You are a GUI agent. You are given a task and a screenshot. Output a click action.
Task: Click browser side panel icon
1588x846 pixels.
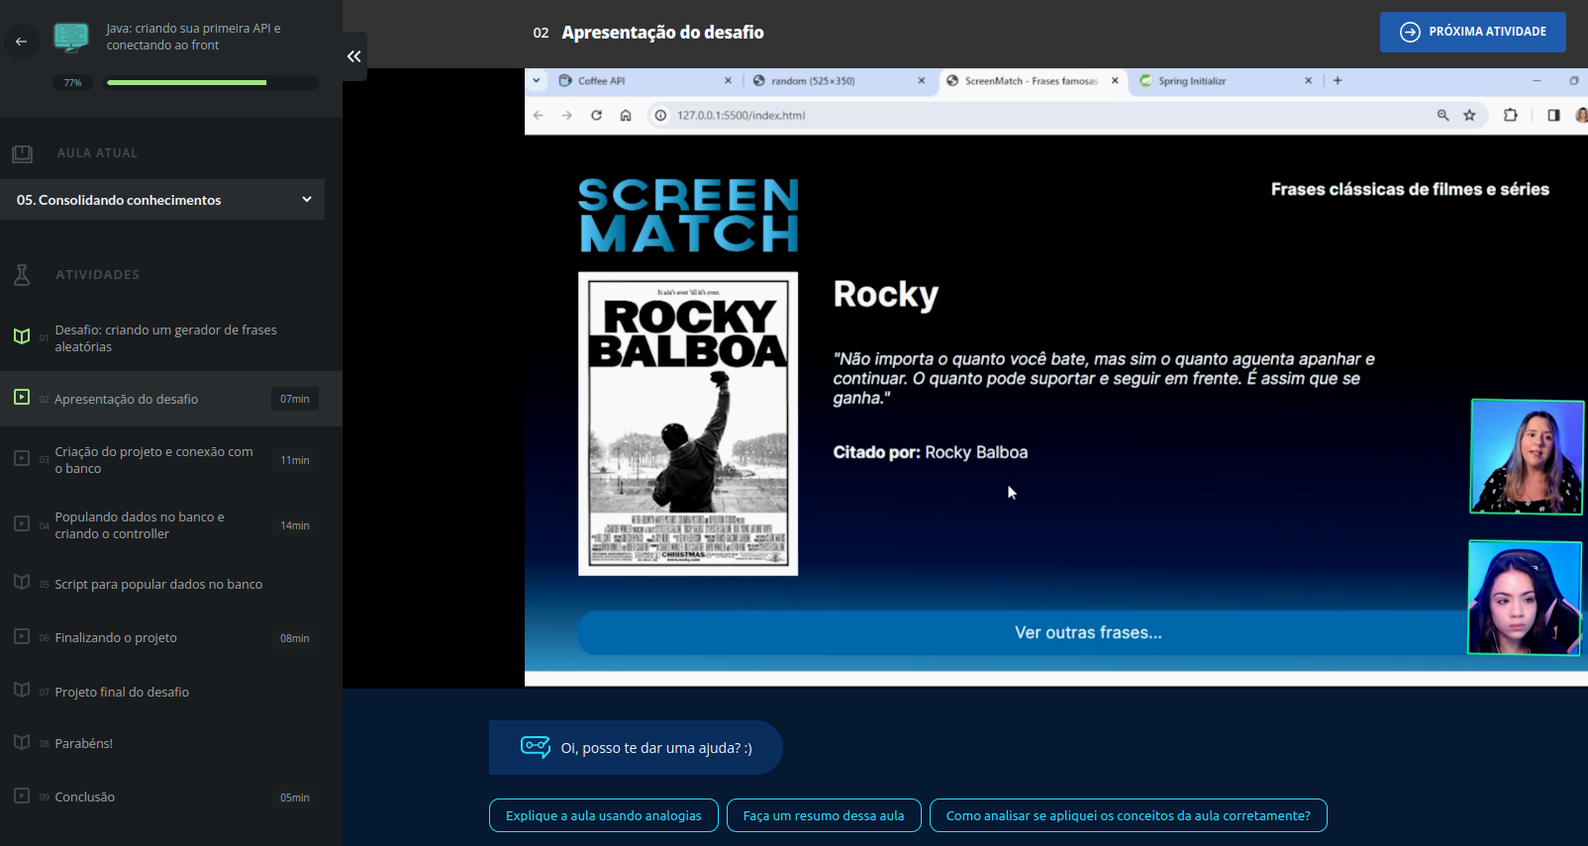coord(1553,116)
